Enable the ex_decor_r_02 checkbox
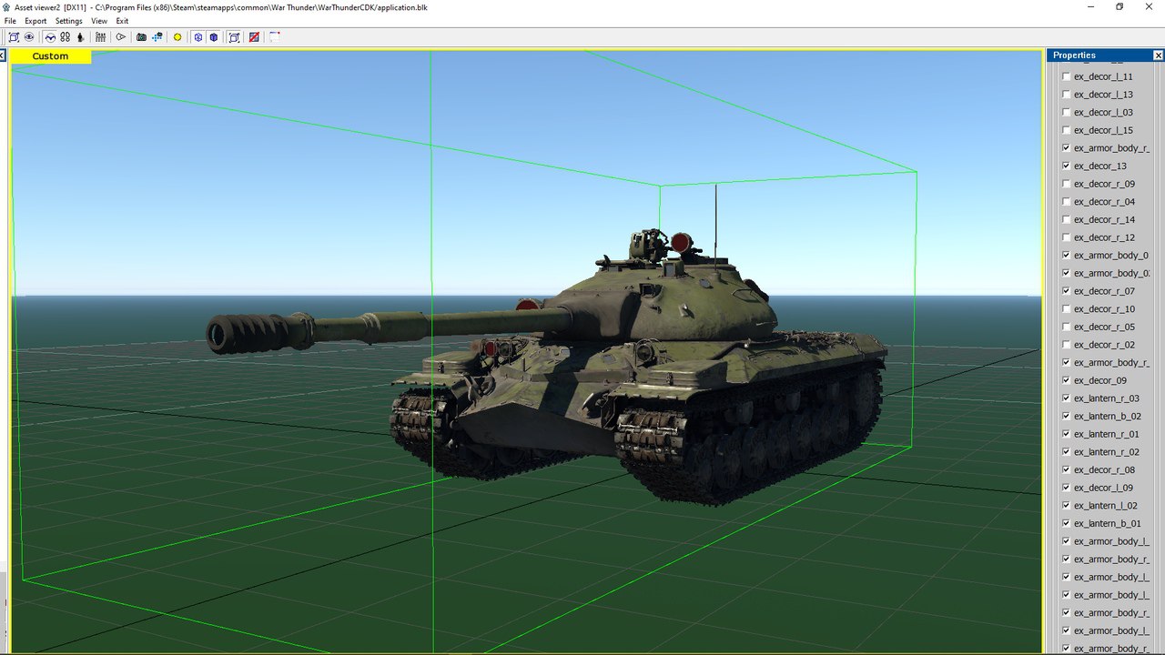This screenshot has width=1165, height=655. [x=1067, y=345]
